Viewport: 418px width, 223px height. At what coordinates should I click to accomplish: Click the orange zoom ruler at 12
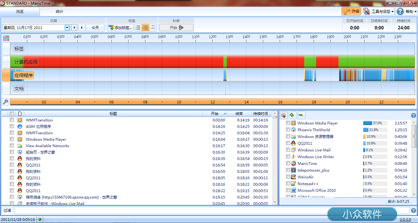212,102
